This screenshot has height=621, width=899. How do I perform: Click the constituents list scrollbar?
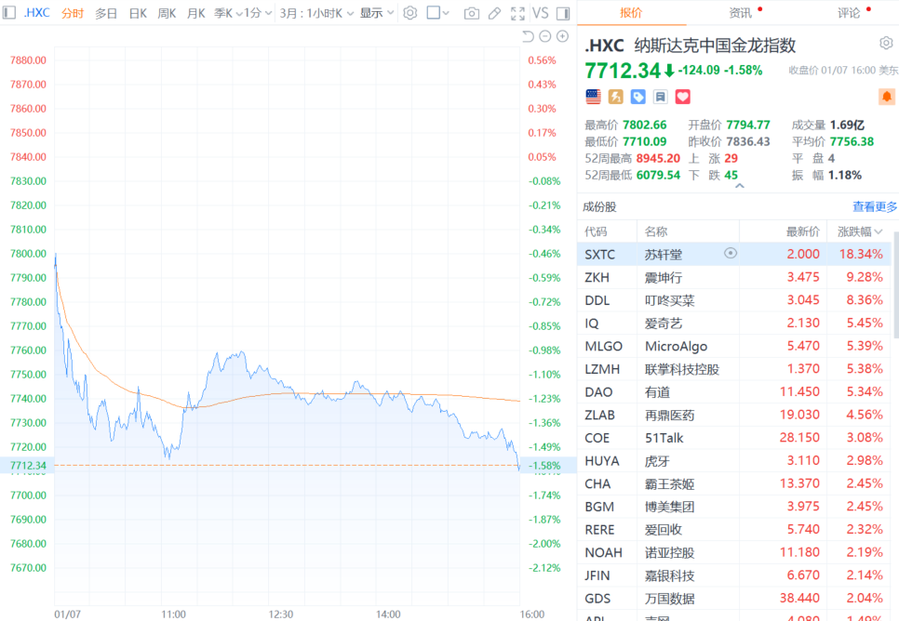coord(895,284)
